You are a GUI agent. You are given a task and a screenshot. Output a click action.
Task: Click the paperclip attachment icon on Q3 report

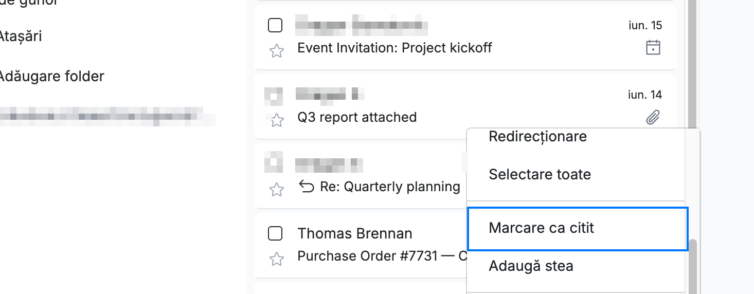(x=653, y=118)
